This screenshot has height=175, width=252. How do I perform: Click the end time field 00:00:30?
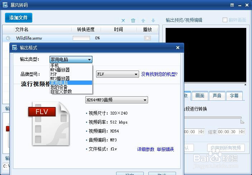coord(228,132)
